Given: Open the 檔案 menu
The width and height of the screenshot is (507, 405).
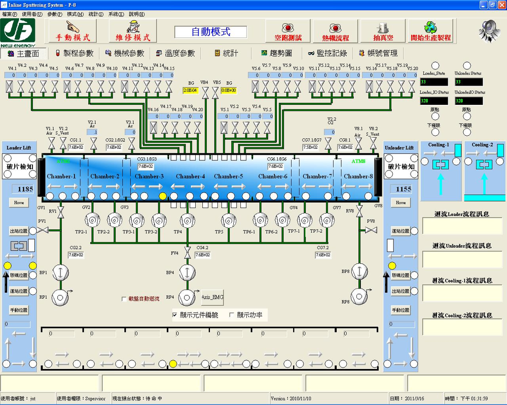Looking at the screenshot, I should (9, 14).
